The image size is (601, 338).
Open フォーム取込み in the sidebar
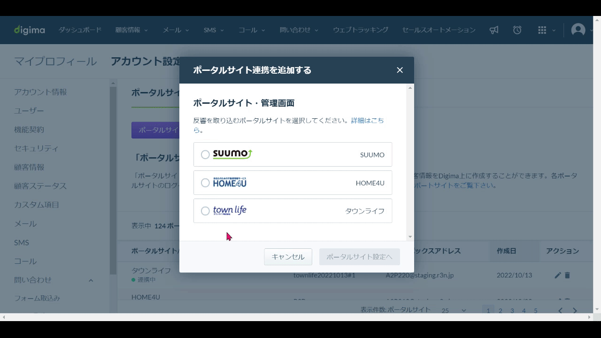point(37,298)
